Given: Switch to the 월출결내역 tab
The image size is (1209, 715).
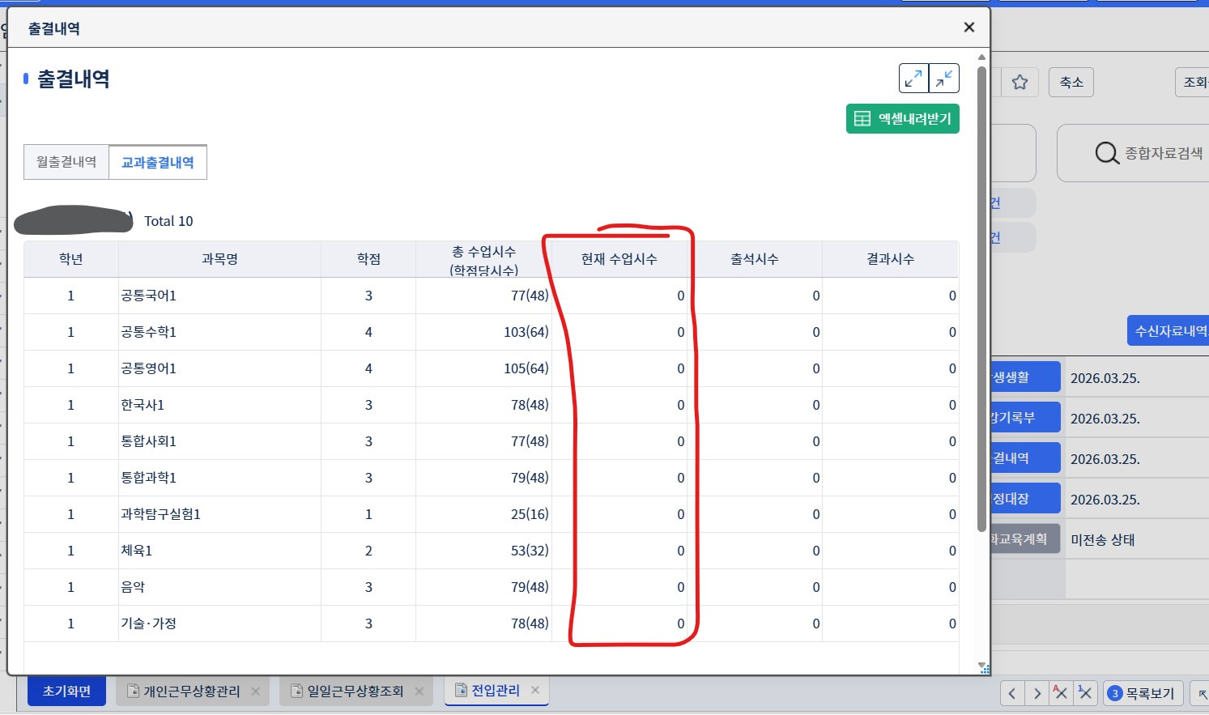Looking at the screenshot, I should coord(66,162).
